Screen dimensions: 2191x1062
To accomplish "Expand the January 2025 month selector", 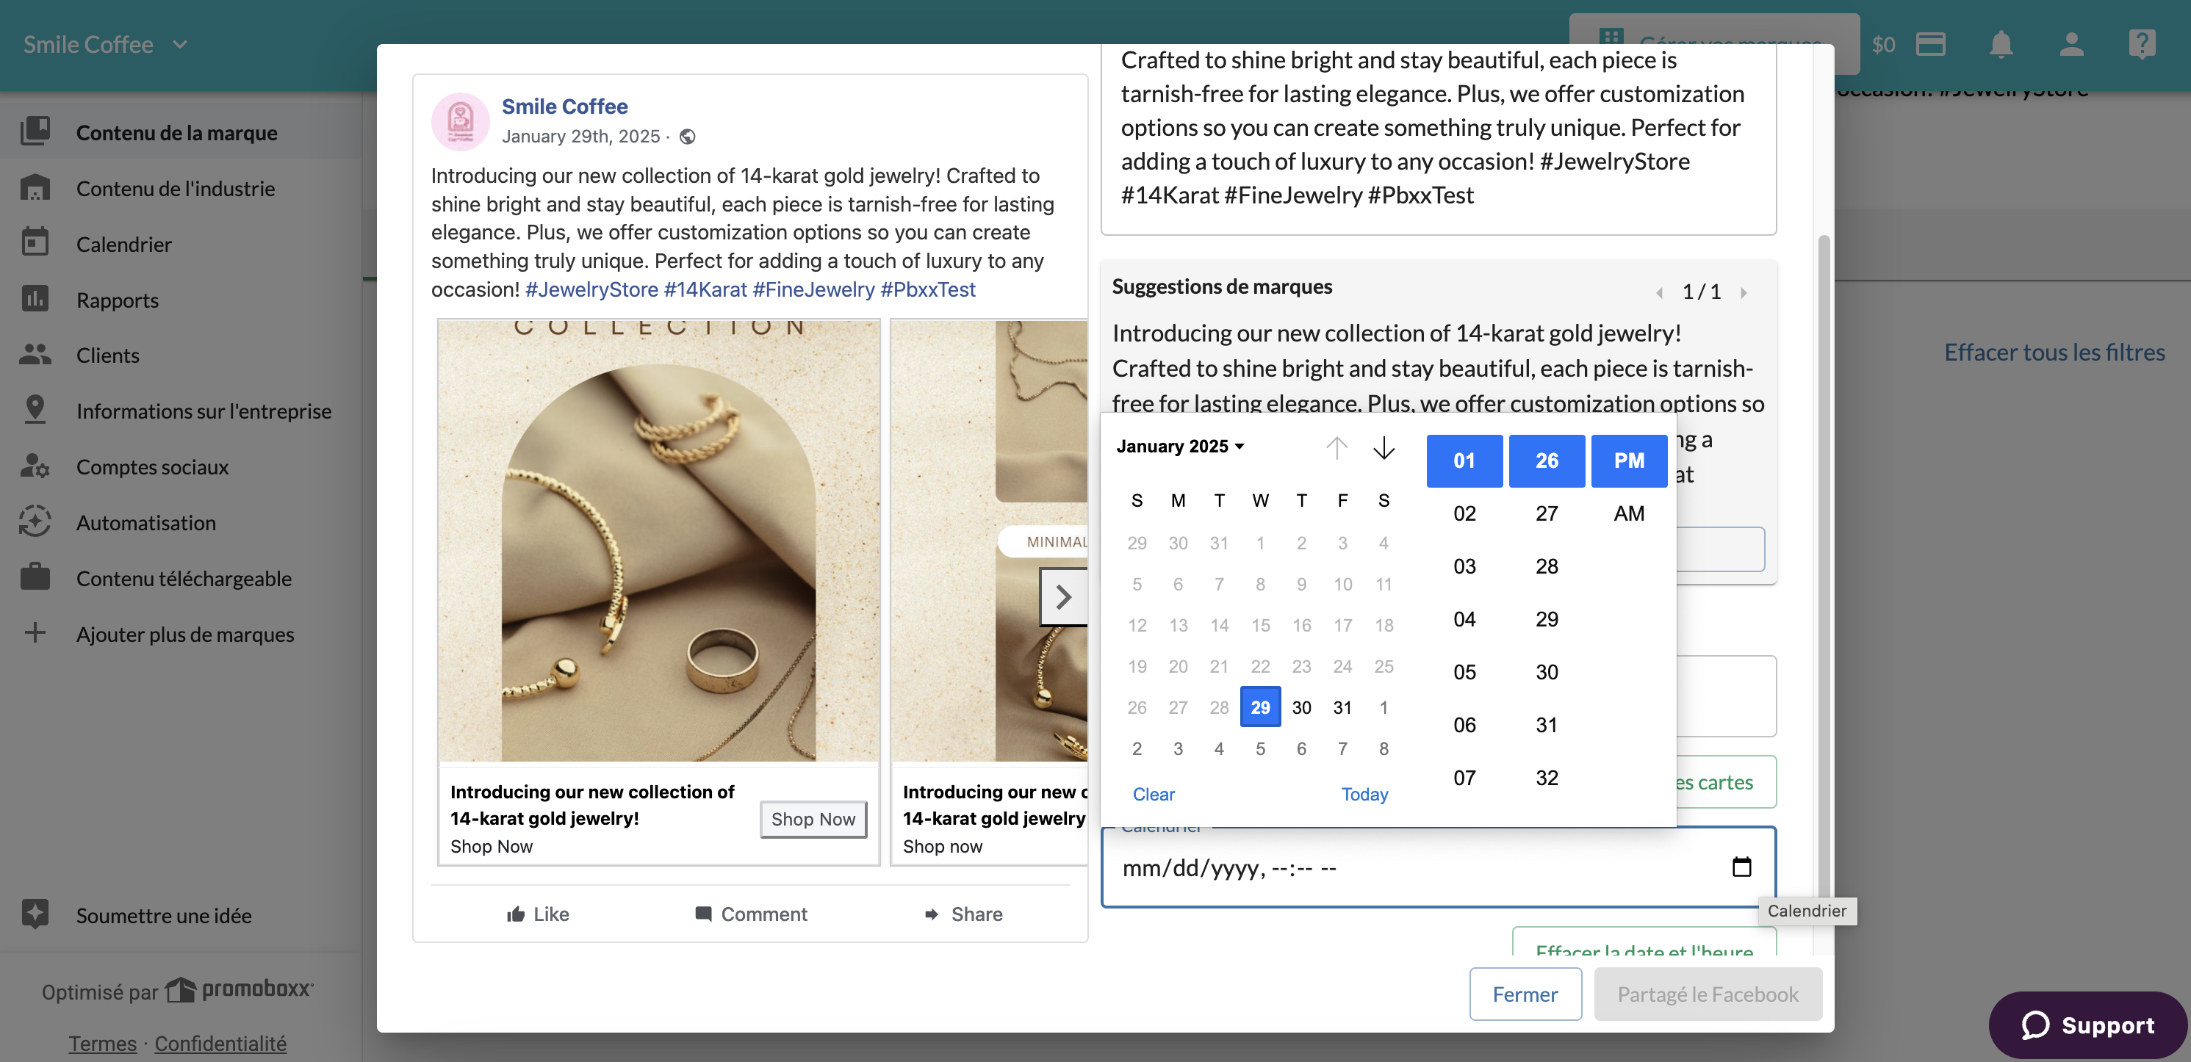I will (1180, 447).
